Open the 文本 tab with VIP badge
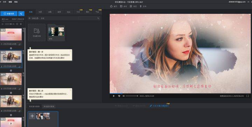This screenshot has width=252, height=127. 78,12
